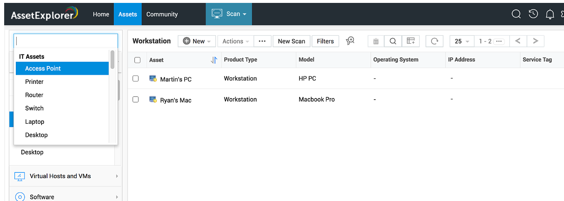Select Printer from IT Assets list
The image size is (564, 201).
pos(34,82)
